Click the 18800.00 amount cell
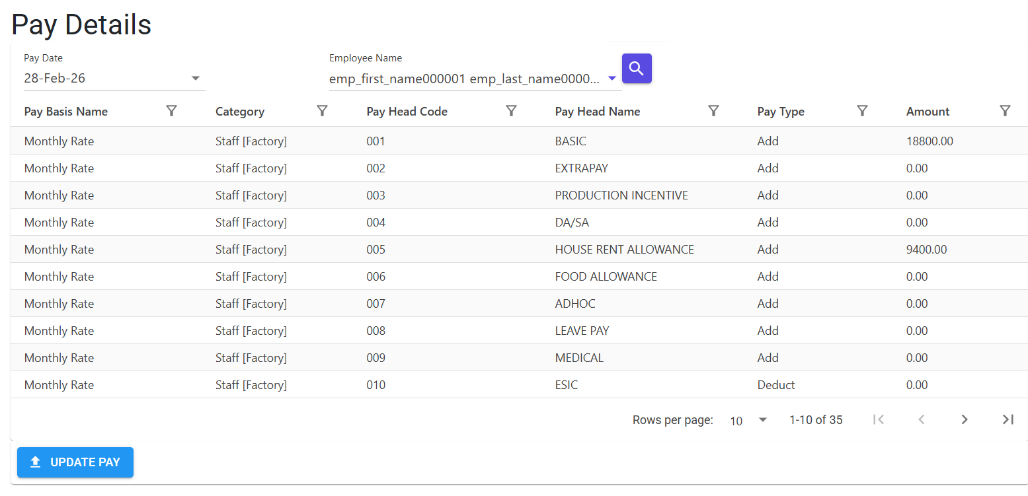1028x496 pixels. [929, 141]
